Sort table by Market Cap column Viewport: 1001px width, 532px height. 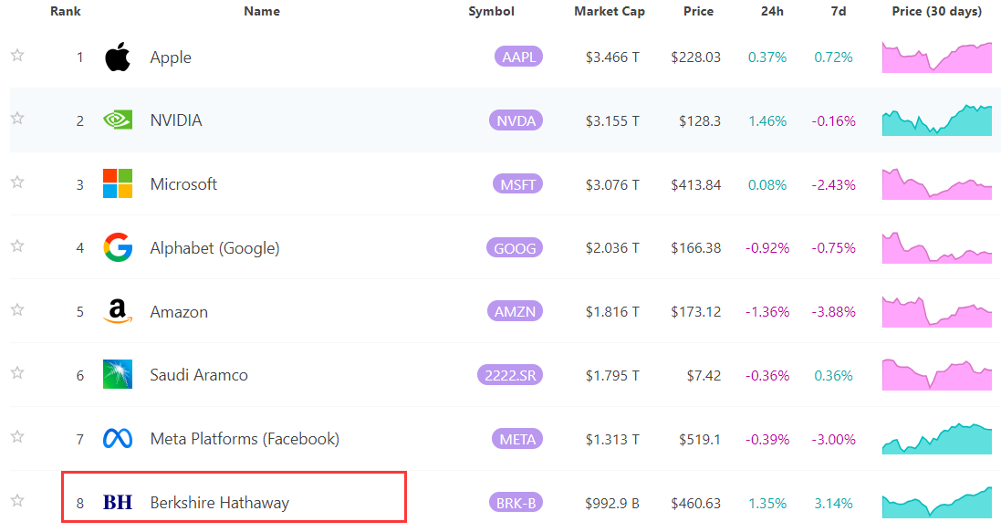pos(610,12)
